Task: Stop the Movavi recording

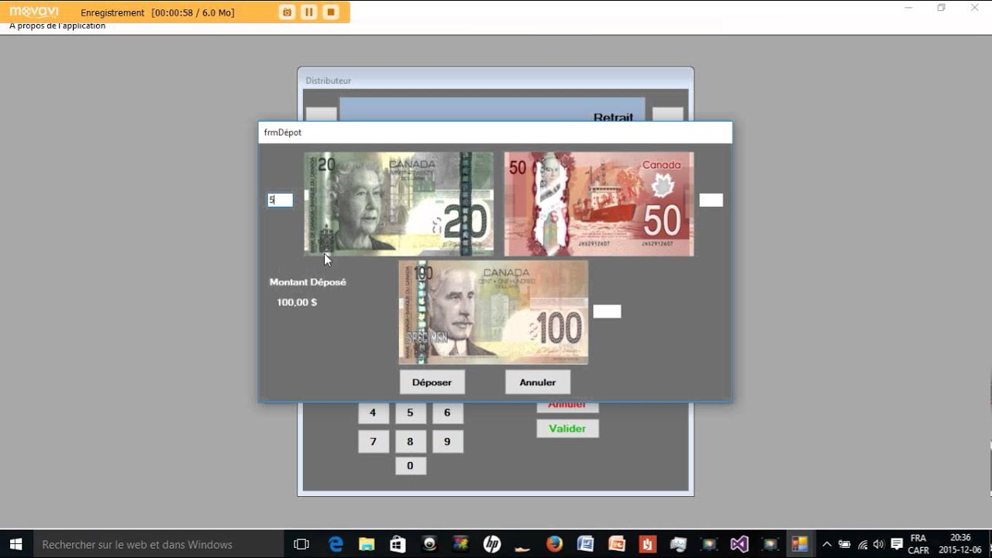Action: click(x=331, y=12)
